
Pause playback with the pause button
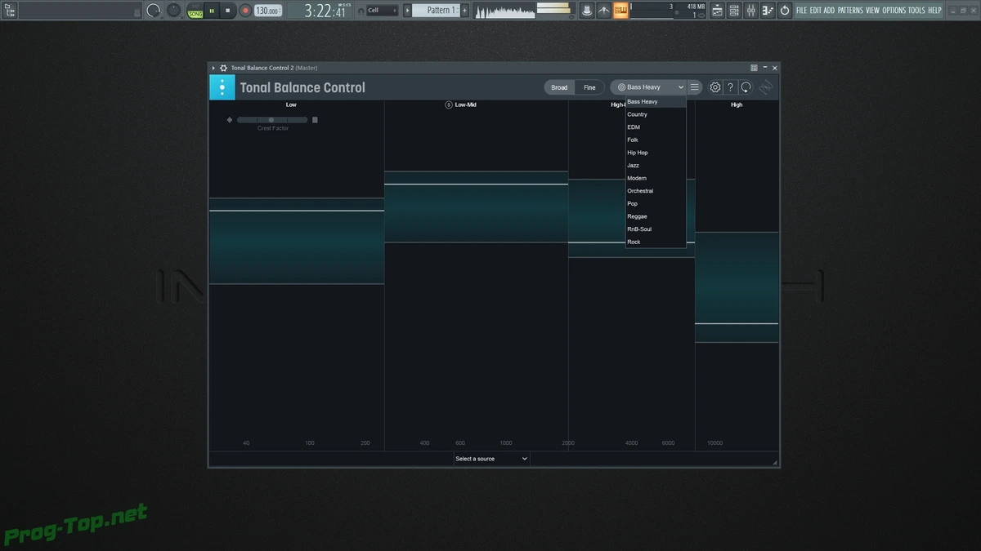pos(212,11)
